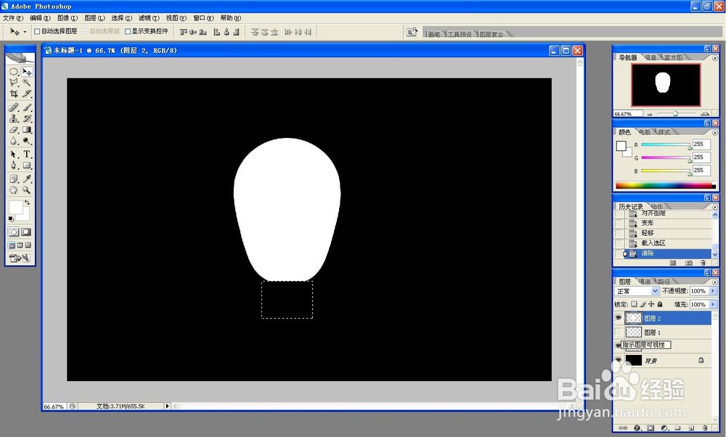Toggle lock image pixels brush icon

(643, 304)
